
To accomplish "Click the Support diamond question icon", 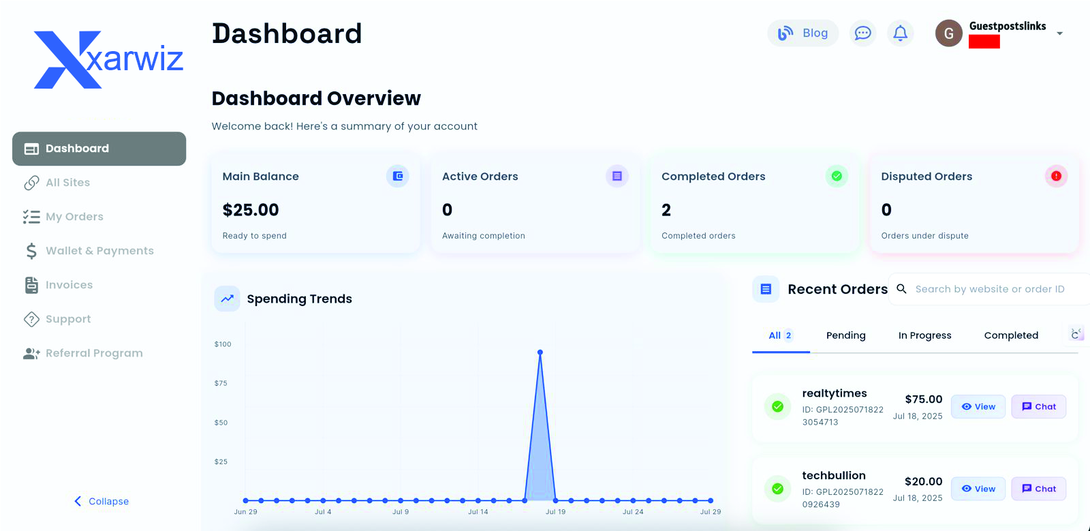I will click(31, 319).
